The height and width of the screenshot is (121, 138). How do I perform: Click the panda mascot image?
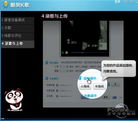click(x=14, y=100)
